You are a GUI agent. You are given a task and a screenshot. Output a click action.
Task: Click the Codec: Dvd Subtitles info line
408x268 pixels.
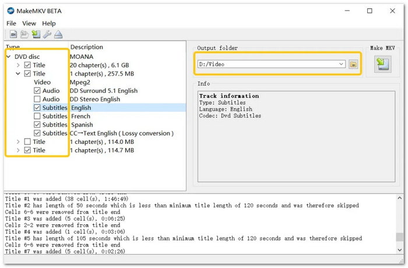(230, 116)
